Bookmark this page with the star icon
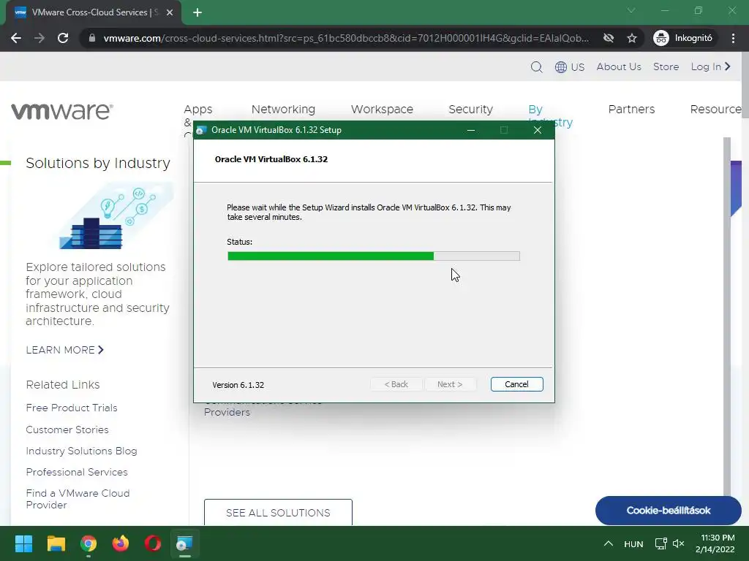The height and width of the screenshot is (561, 749). point(632,38)
